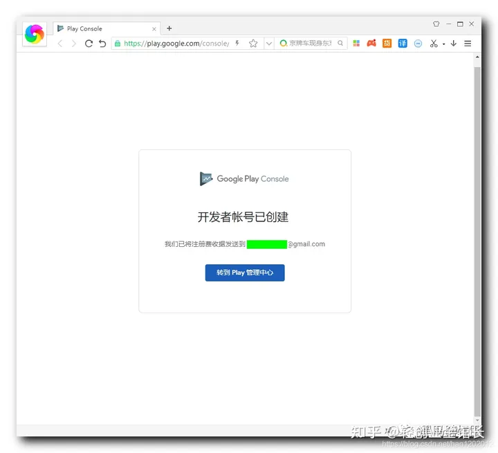Click the undo/restore closed page arrow
498x453 pixels.
(x=102, y=44)
